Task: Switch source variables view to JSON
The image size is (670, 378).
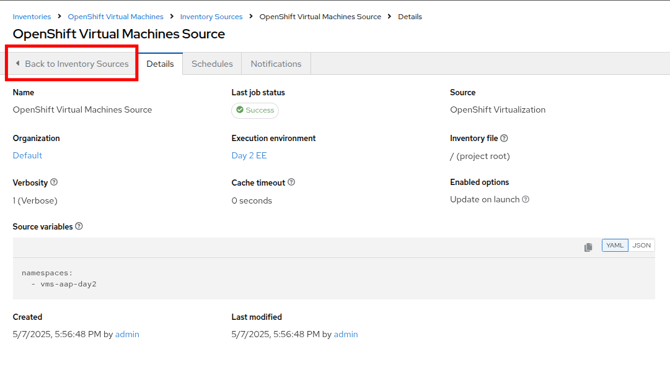Action: click(641, 246)
